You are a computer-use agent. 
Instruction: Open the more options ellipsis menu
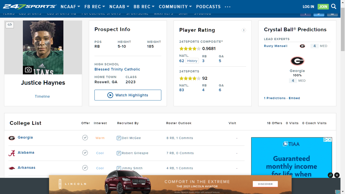tap(228, 7)
